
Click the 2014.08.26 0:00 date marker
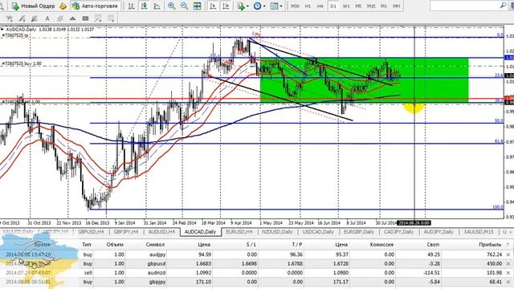[x=414, y=223]
